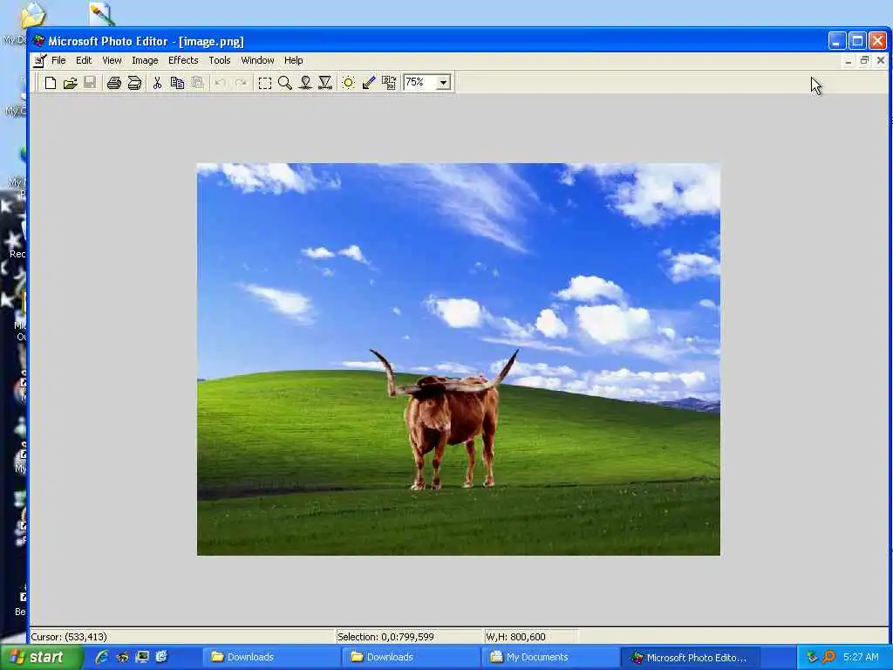Viewport: 893px width, 670px height.
Task: Click the Copy toolbar icon
Action: (177, 83)
